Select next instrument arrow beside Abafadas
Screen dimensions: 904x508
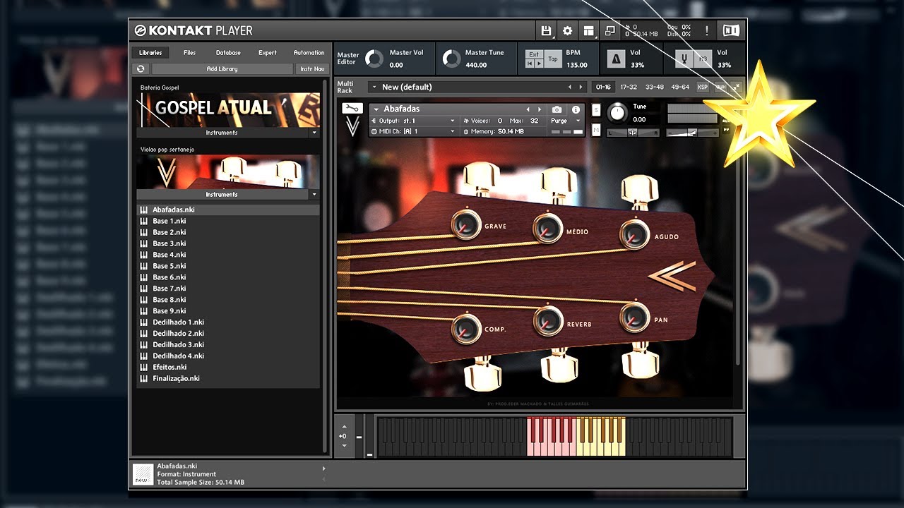tap(540, 109)
